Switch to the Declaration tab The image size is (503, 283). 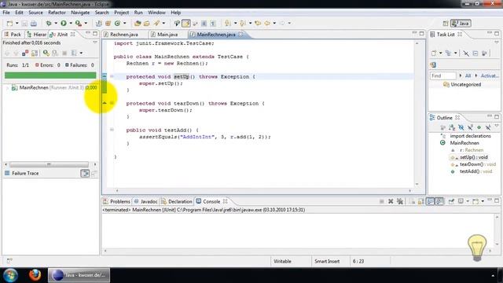(177, 201)
